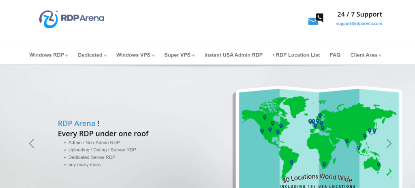Show the previous slide with left arrow

point(32,144)
